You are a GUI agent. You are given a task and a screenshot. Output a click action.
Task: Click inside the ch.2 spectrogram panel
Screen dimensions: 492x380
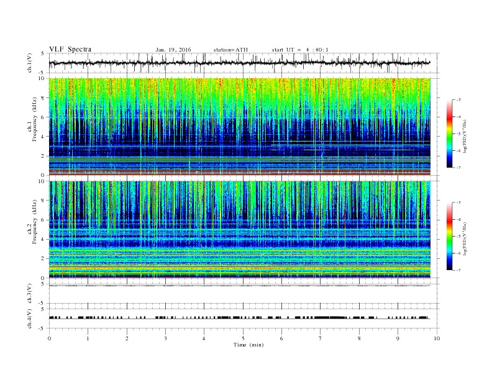click(240, 230)
